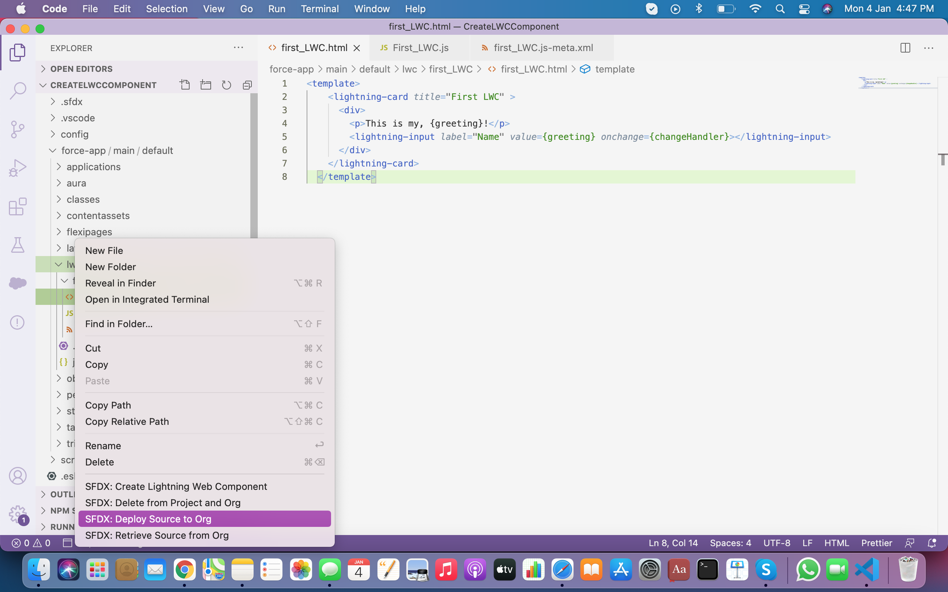Collapse the force-app / main / default folder
The image size is (948, 592).
click(117, 150)
